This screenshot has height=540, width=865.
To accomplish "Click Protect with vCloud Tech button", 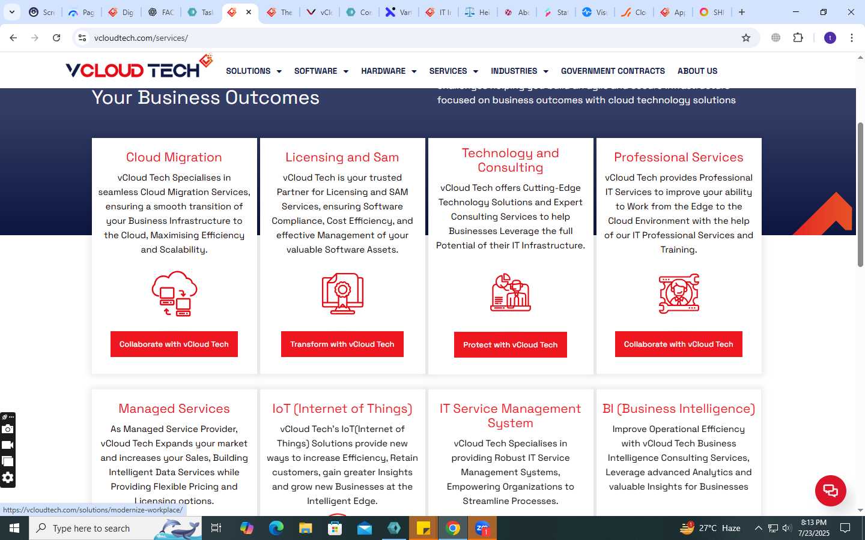I will click(x=511, y=345).
